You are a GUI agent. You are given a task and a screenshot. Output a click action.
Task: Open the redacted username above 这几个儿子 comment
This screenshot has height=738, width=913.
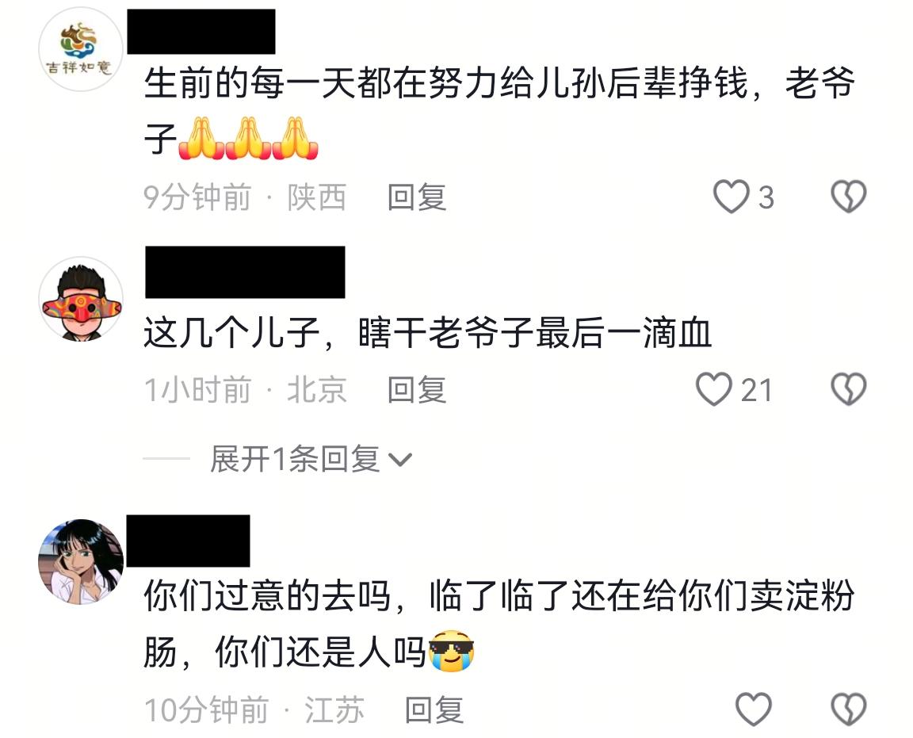(x=245, y=272)
